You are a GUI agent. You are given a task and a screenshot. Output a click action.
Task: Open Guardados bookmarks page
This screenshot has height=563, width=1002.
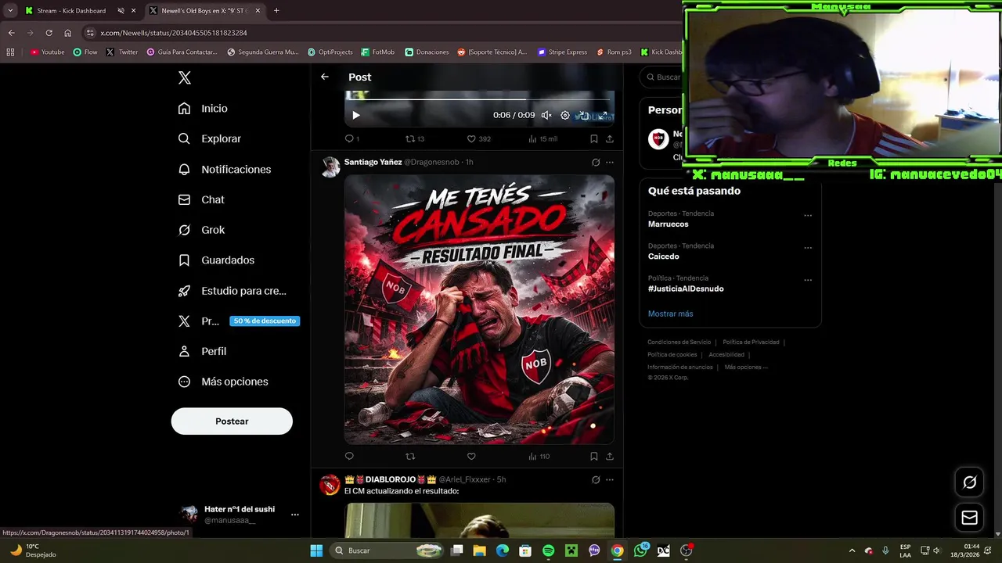216,260
